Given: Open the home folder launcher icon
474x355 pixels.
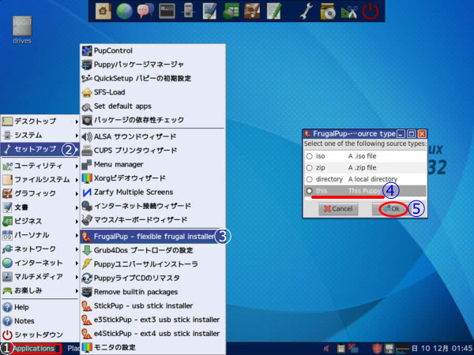Looking at the screenshot, I should coord(103,11).
